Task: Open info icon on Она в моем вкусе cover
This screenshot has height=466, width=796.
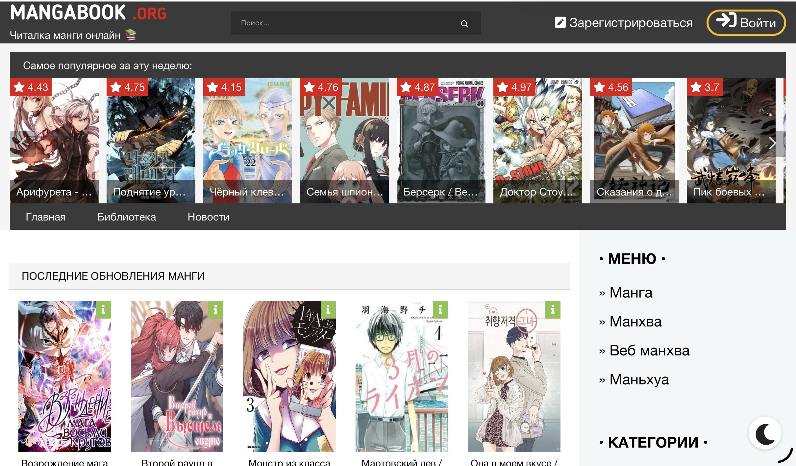Action: click(553, 310)
